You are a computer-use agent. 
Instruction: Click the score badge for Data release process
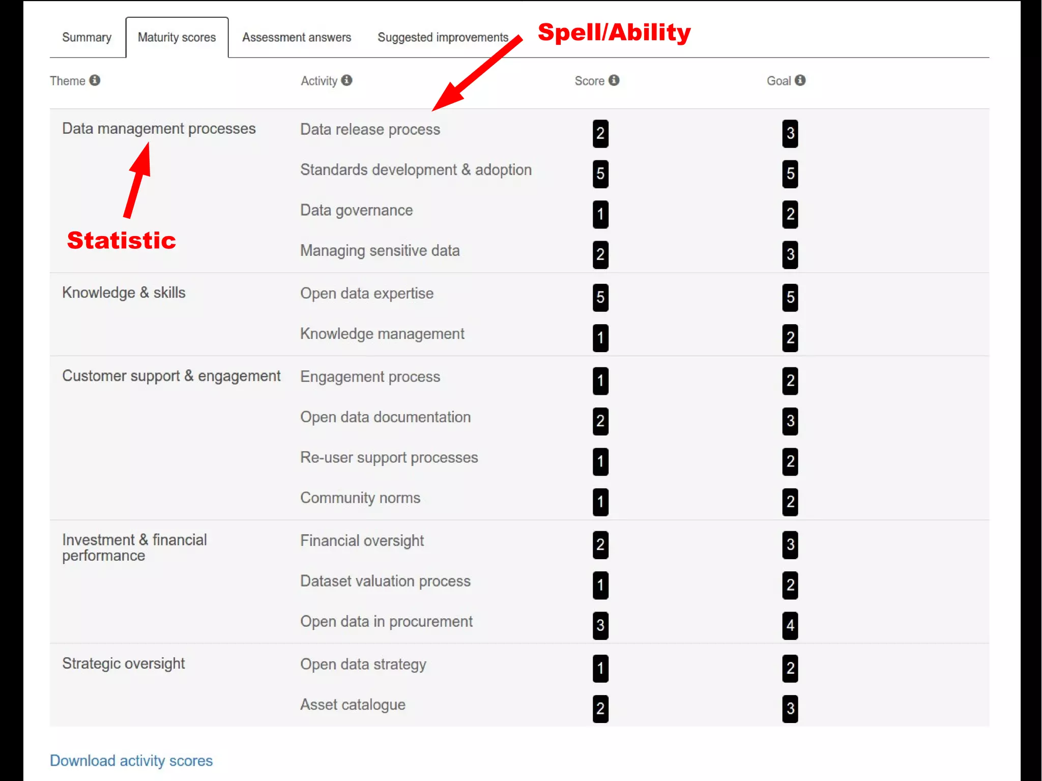600,133
